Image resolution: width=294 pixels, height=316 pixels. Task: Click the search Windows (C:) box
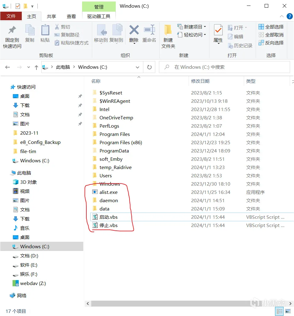(x=224, y=67)
